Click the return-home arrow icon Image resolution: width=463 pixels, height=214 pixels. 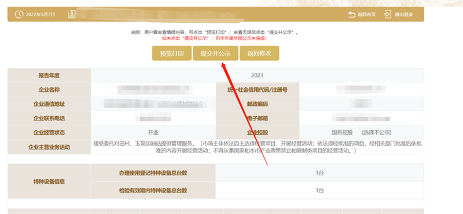(x=351, y=14)
